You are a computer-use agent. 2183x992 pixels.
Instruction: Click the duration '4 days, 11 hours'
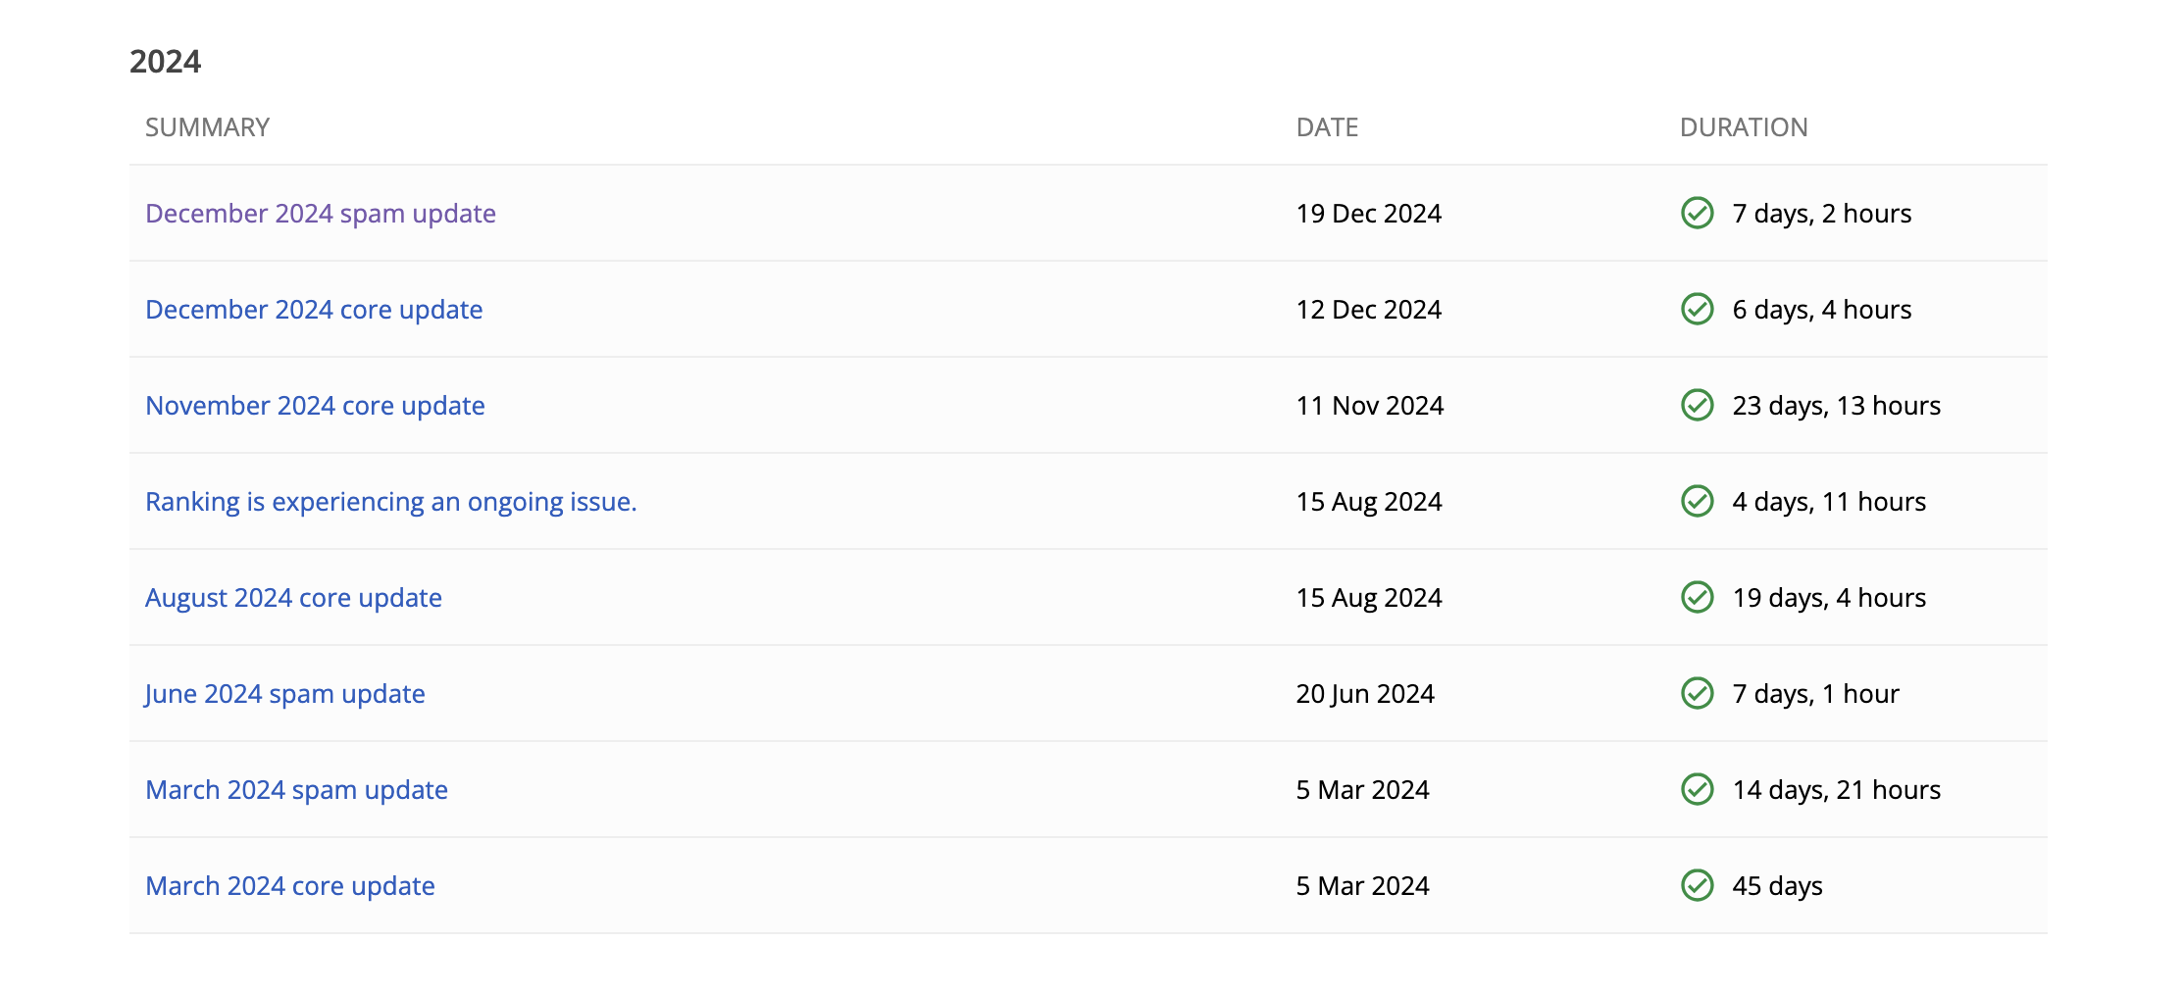click(1829, 502)
